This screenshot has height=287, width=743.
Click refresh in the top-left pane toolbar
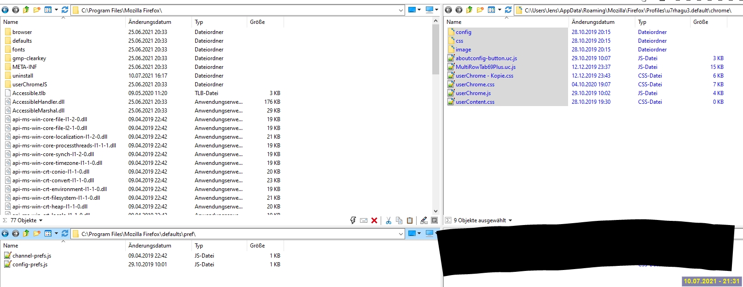pyautogui.click(x=65, y=10)
